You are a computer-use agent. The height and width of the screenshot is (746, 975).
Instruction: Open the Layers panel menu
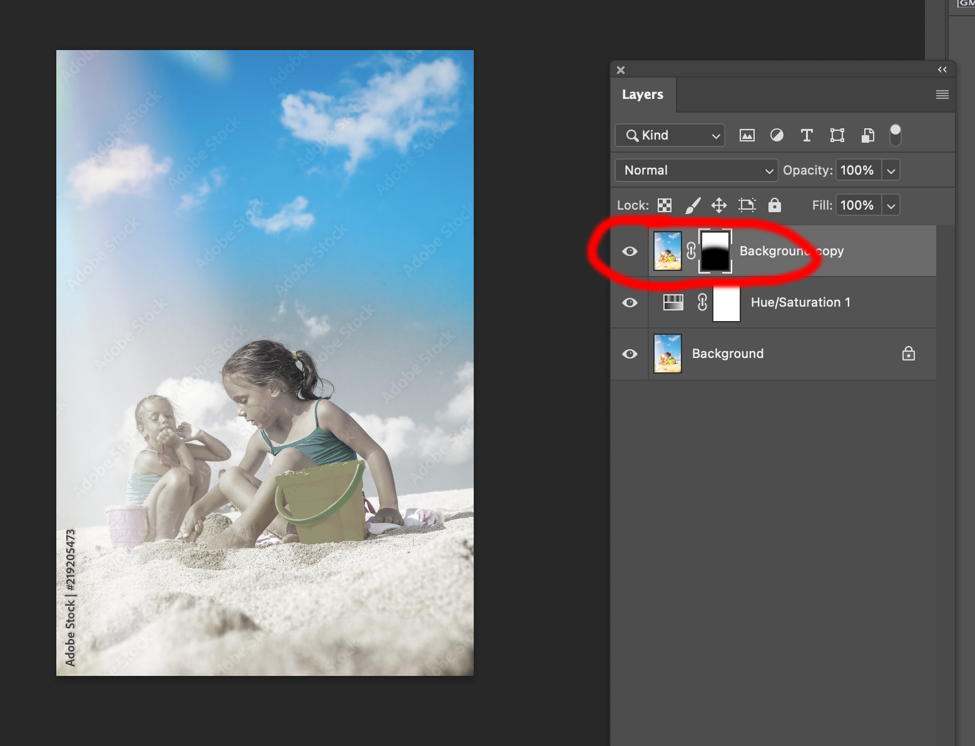942,95
